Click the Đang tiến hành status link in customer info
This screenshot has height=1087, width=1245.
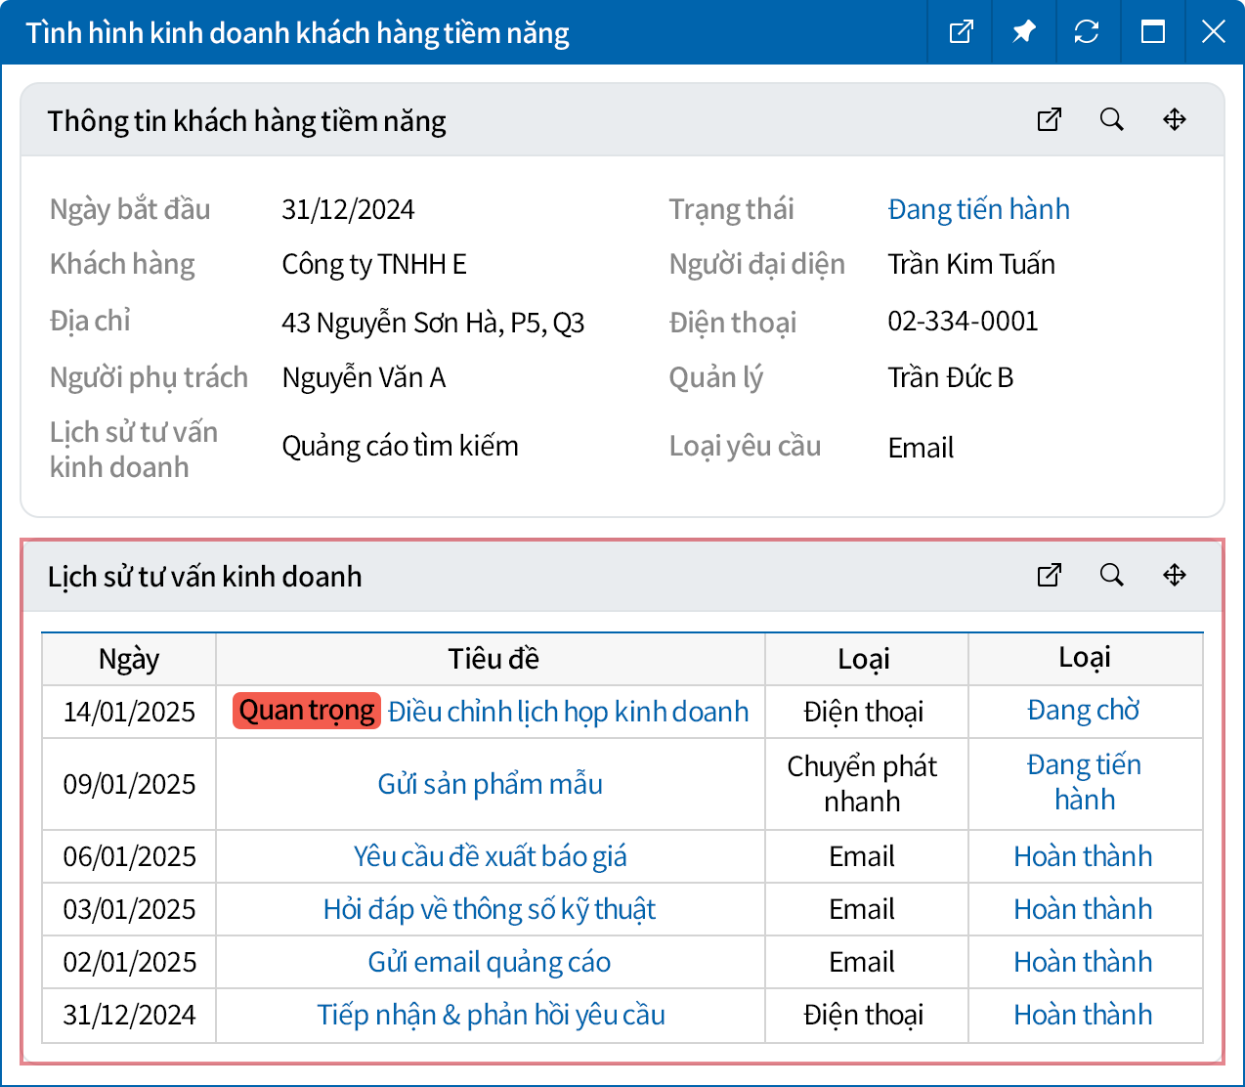pyautogui.click(x=978, y=209)
